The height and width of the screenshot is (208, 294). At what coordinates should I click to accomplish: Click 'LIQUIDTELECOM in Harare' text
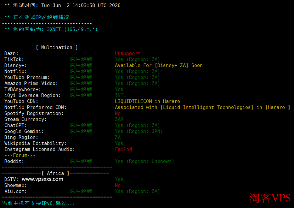pyautogui.click(x=147, y=101)
